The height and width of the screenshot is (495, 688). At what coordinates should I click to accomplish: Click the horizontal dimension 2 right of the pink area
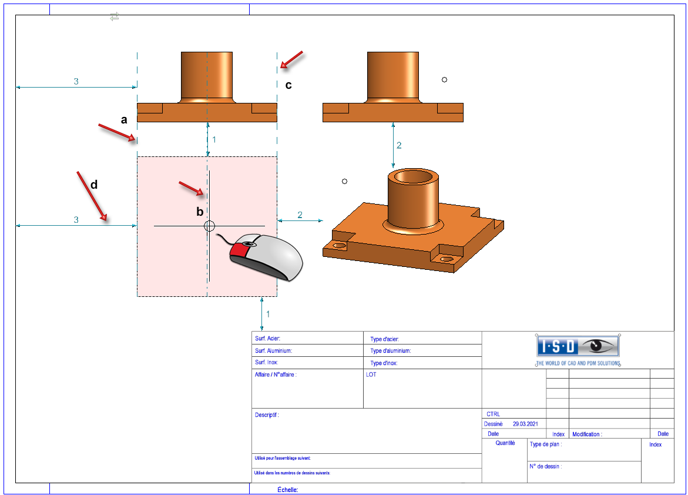click(x=300, y=215)
